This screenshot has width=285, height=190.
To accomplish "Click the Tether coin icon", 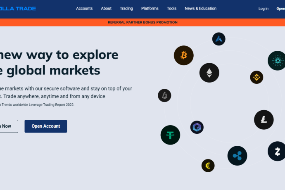I will click(170, 135).
